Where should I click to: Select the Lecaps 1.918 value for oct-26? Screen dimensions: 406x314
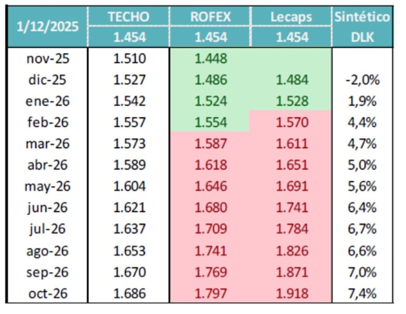tap(292, 293)
